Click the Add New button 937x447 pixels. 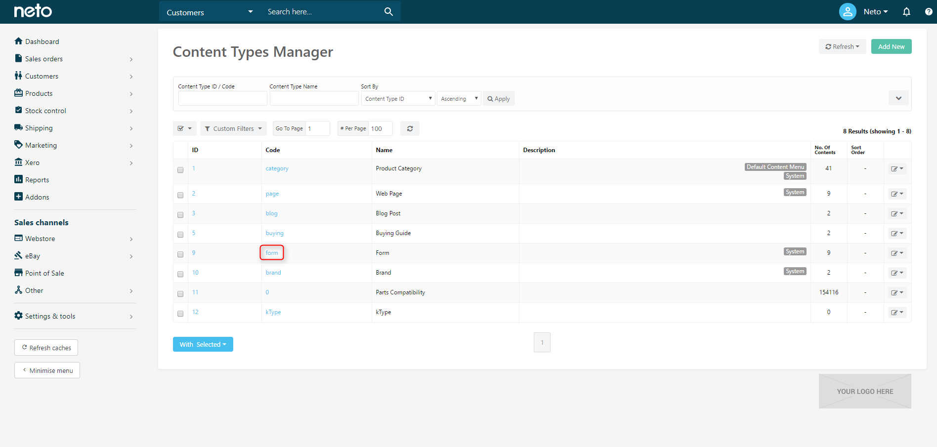pyautogui.click(x=891, y=46)
